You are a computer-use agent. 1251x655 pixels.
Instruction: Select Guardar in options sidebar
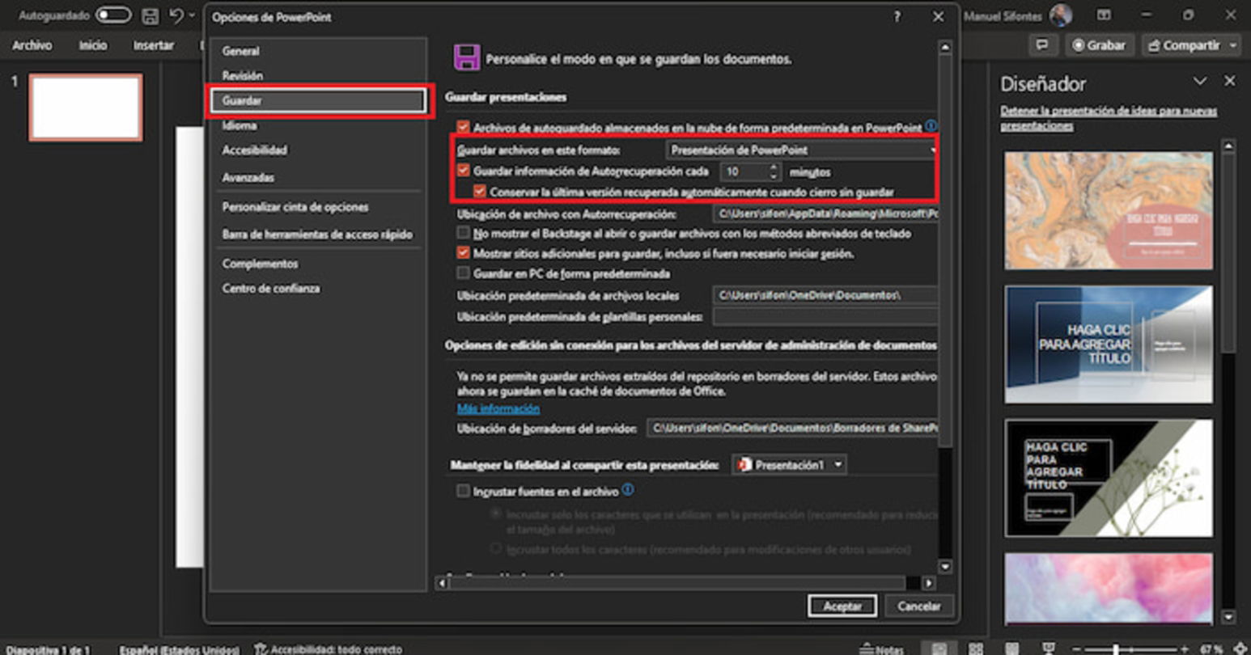coord(318,100)
